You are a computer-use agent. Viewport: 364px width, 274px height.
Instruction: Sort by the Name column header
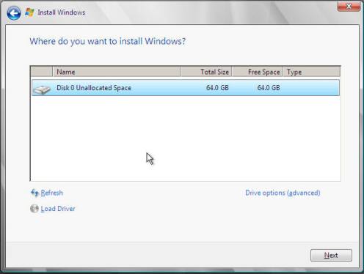pos(117,72)
